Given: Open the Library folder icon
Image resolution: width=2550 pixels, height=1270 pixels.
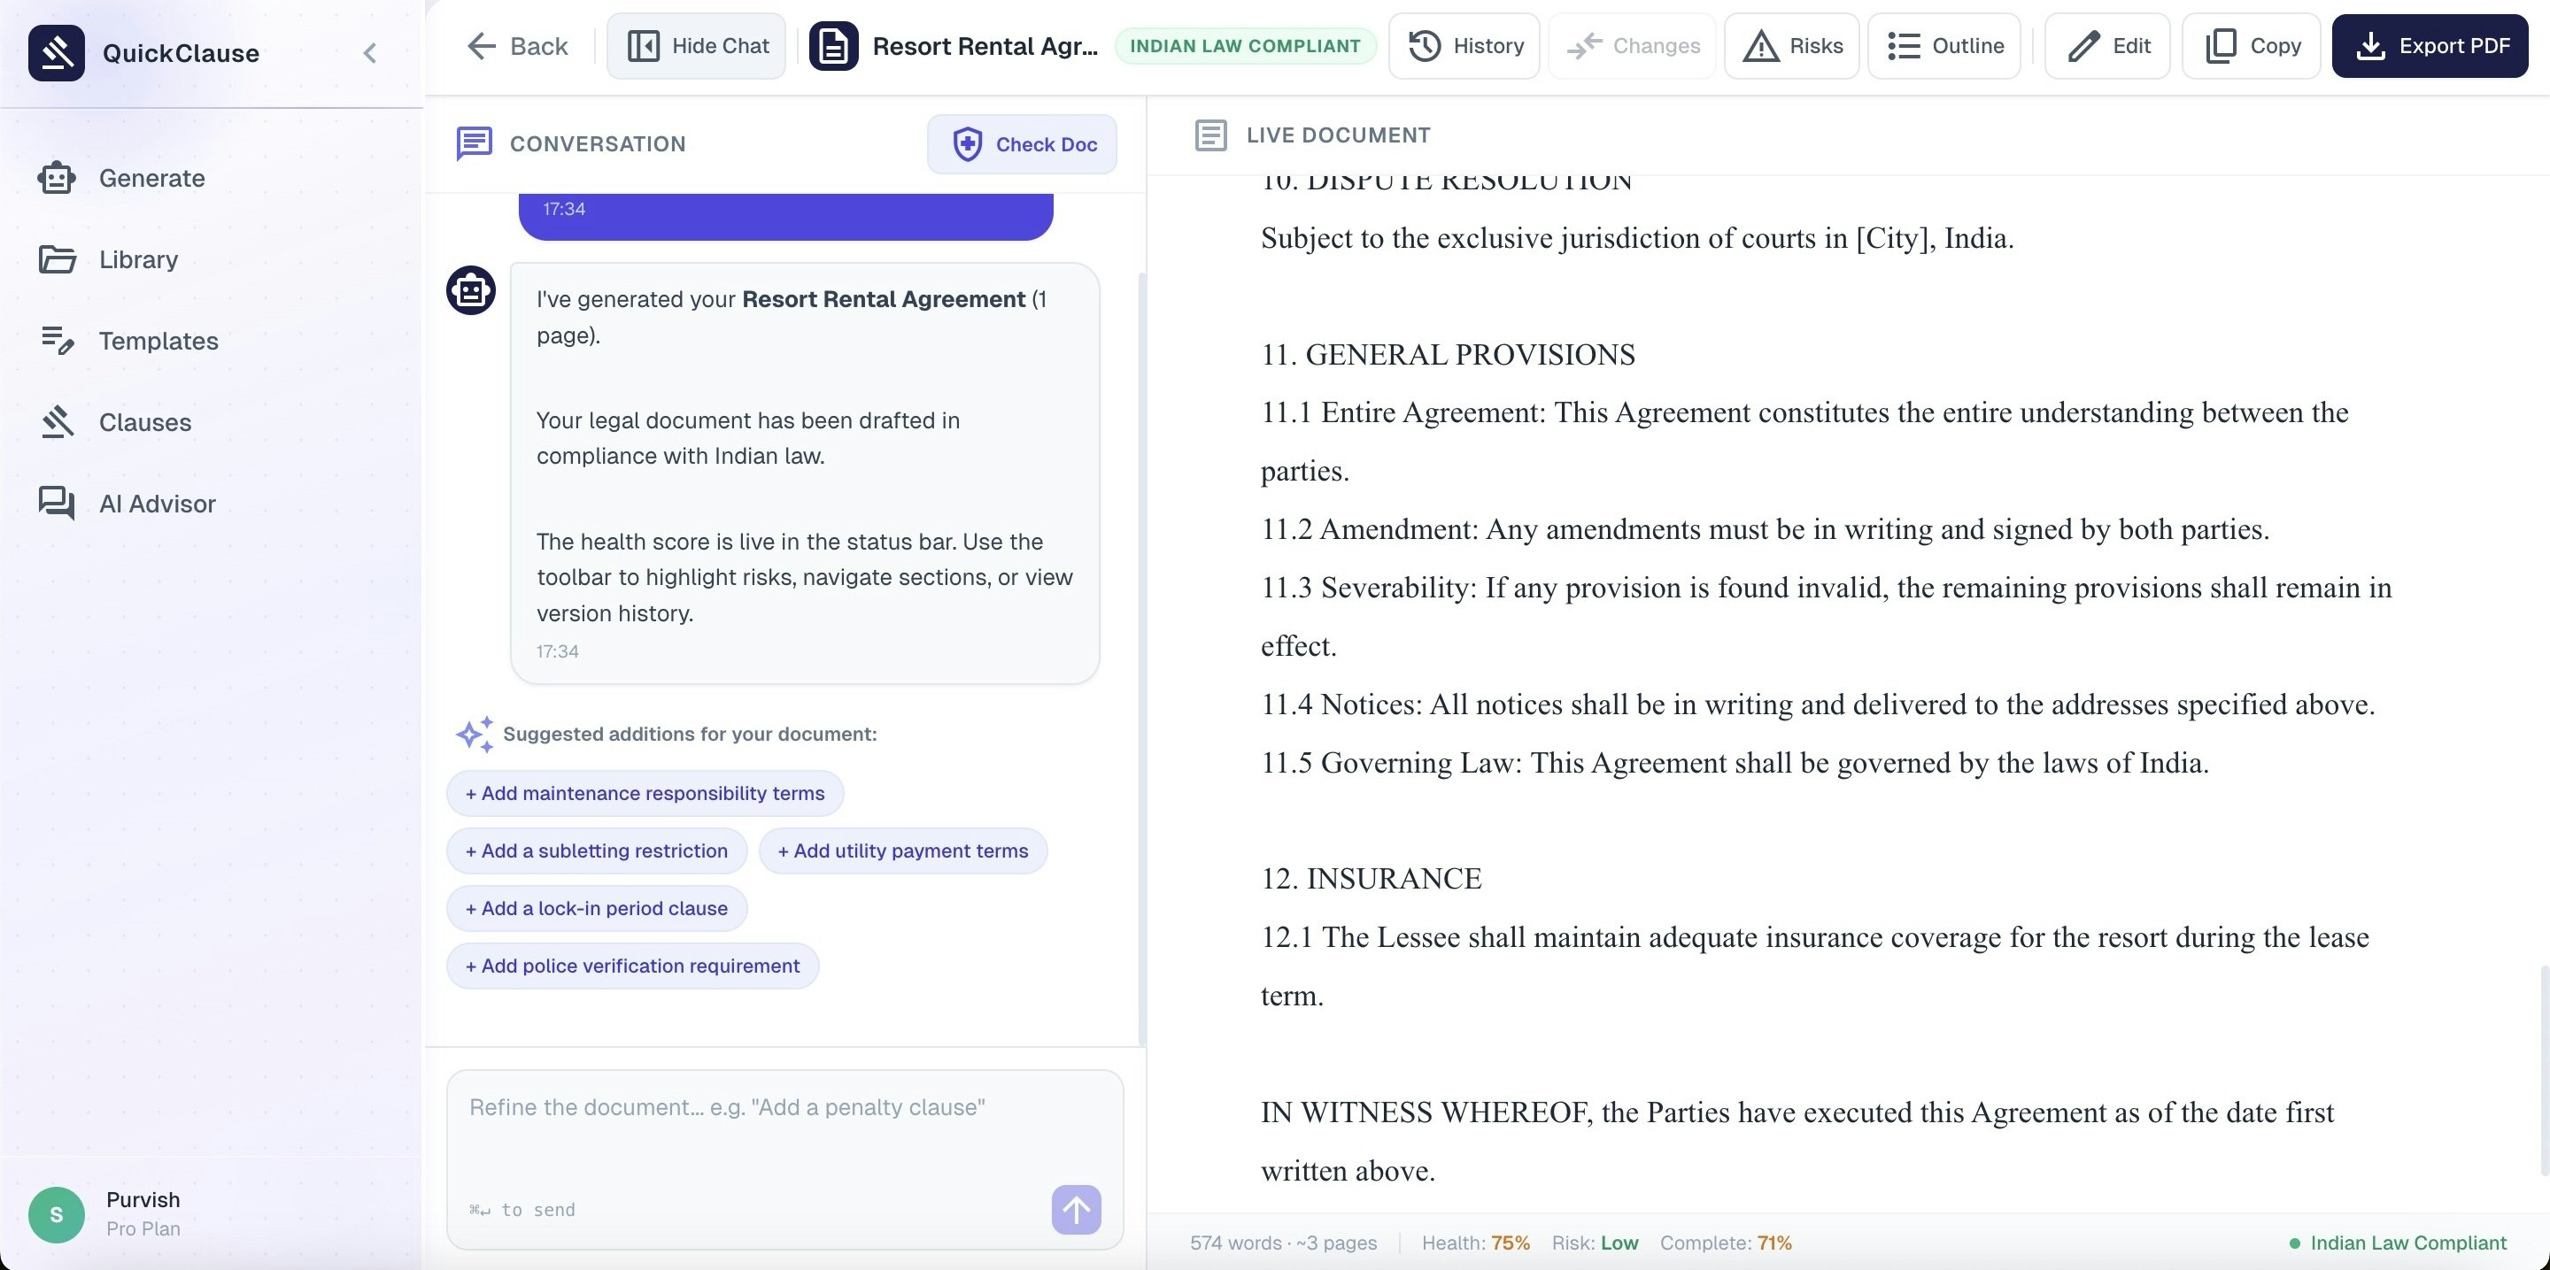Looking at the screenshot, I should coord(57,259).
